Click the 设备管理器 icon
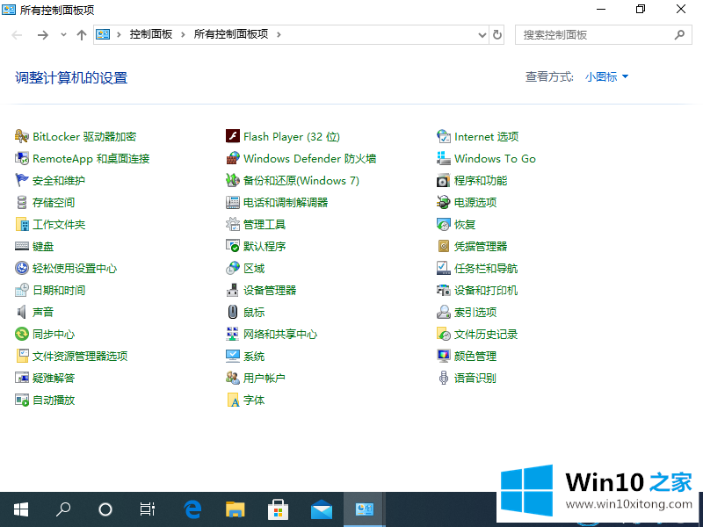 [x=233, y=290]
